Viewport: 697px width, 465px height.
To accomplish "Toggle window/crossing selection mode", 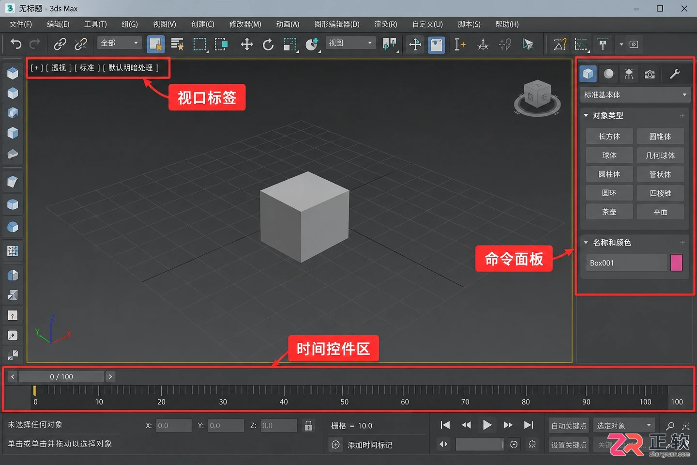I will click(x=221, y=44).
